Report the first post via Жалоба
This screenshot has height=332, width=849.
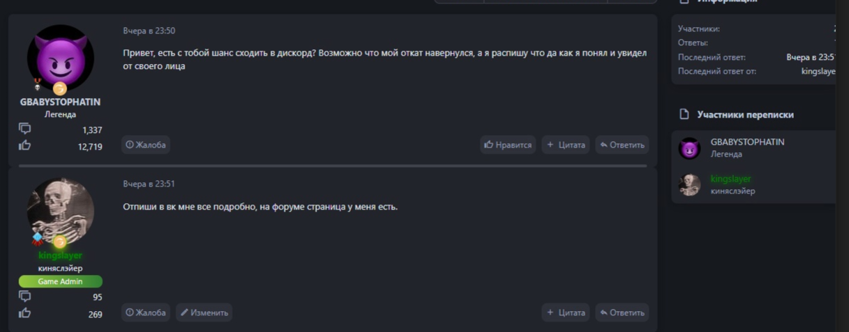146,145
